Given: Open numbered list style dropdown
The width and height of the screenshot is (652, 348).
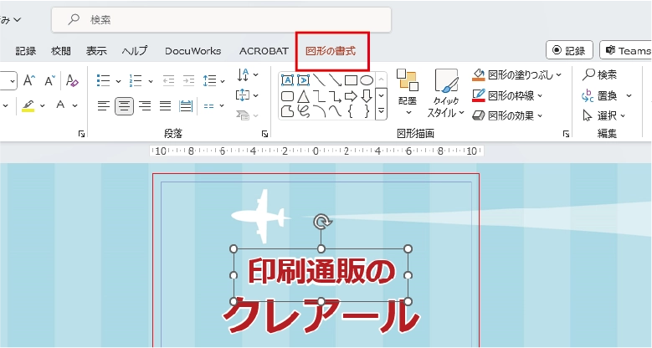Looking at the screenshot, I should (x=151, y=80).
